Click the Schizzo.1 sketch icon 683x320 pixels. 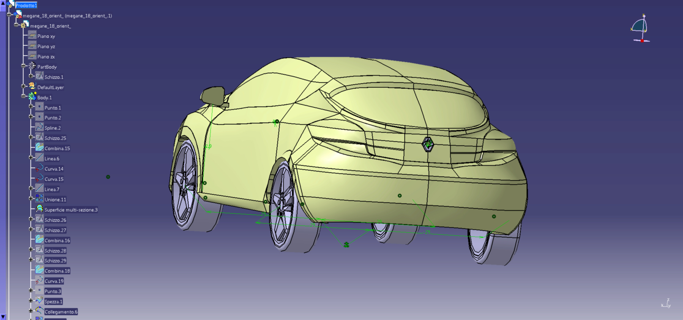click(40, 76)
